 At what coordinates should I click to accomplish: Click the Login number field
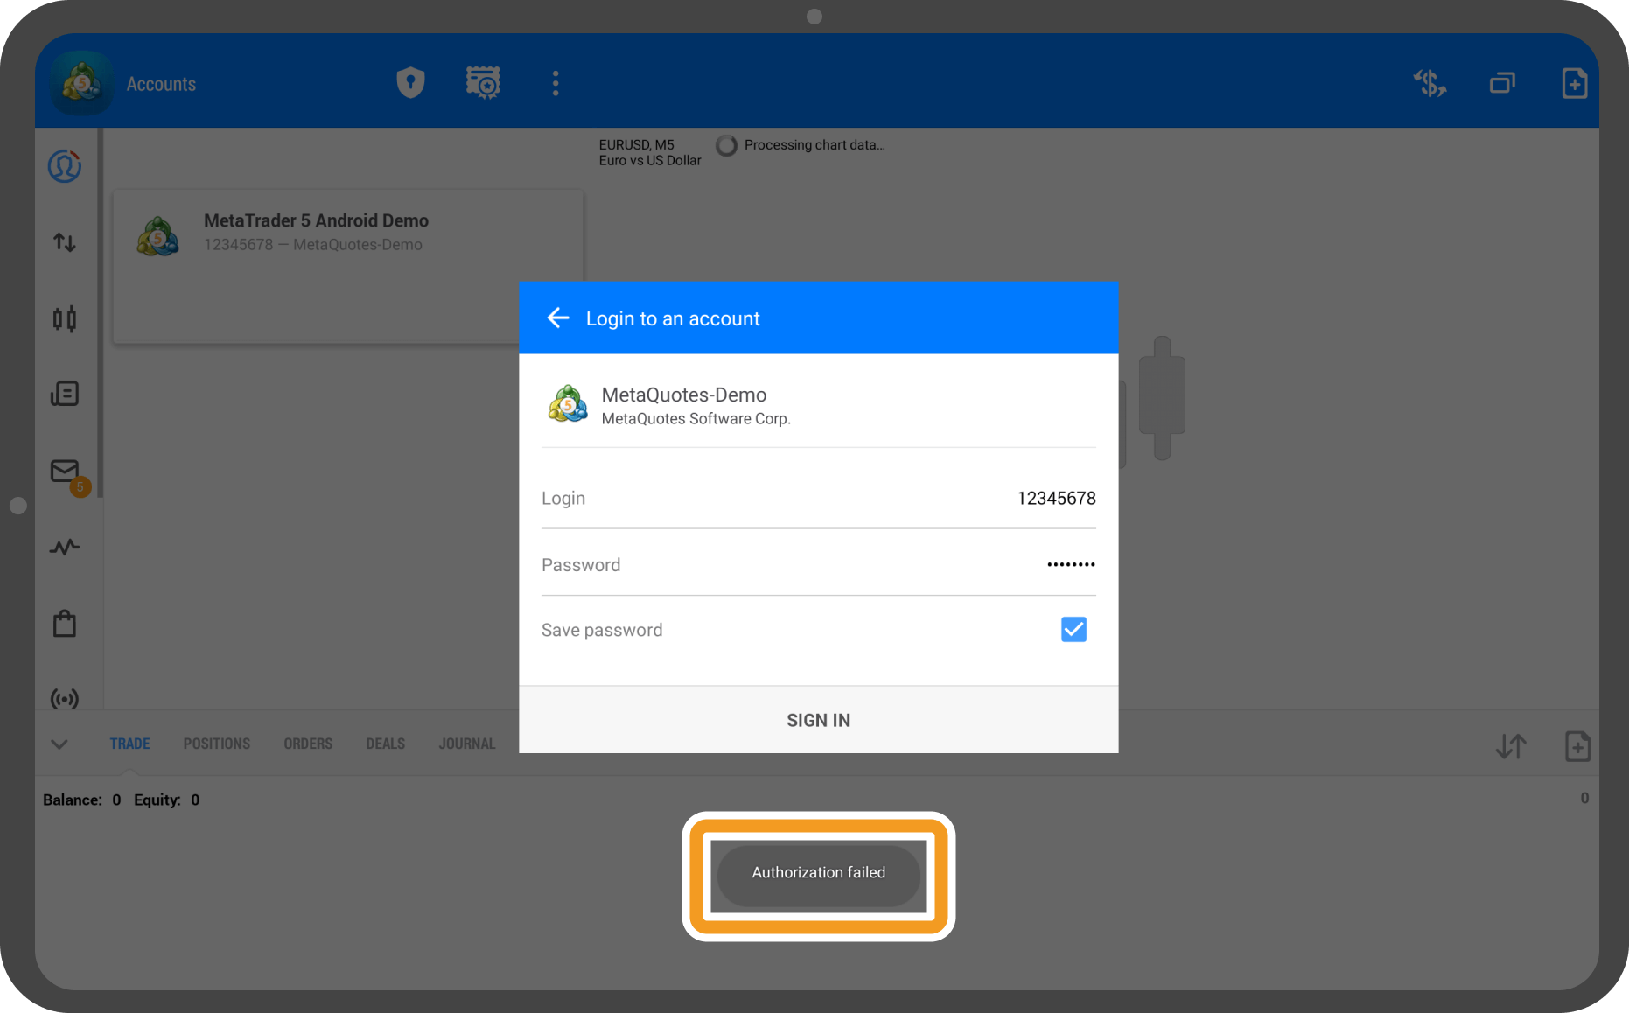tap(818, 499)
